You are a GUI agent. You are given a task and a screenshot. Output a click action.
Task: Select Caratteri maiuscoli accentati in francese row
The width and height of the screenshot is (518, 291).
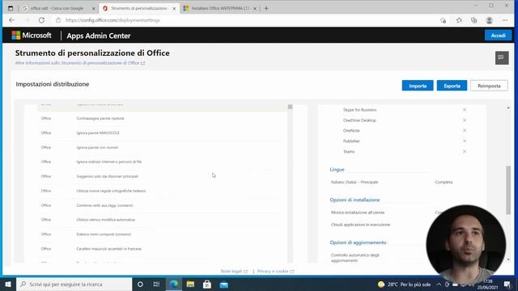162,248
